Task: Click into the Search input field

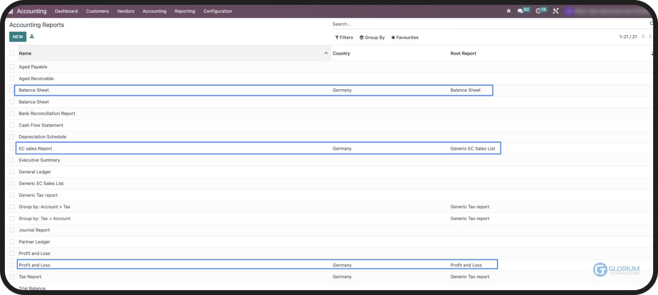Action: pos(486,24)
